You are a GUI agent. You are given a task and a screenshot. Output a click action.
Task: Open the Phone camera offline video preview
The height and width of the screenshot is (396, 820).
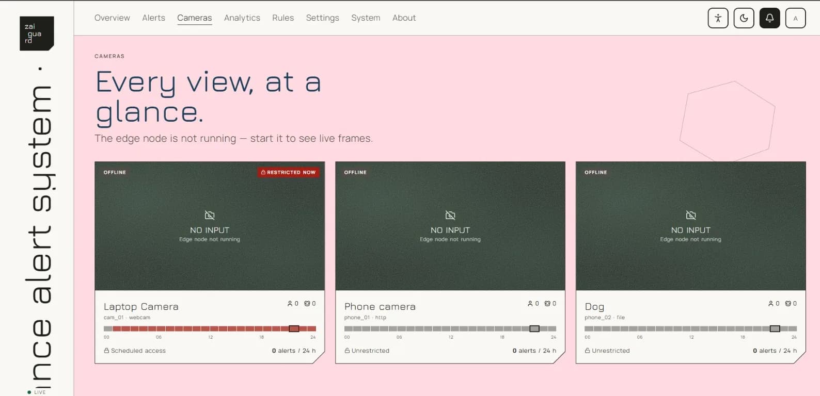[x=450, y=226]
